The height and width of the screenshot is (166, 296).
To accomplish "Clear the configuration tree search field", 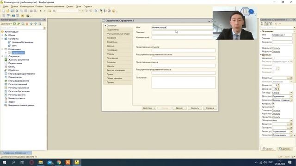I will pyautogui.click(x=44, y=28).
